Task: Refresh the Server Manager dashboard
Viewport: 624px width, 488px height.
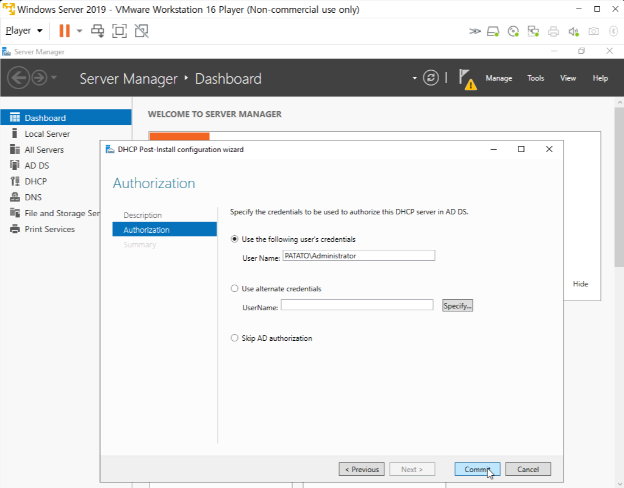Action: (431, 78)
